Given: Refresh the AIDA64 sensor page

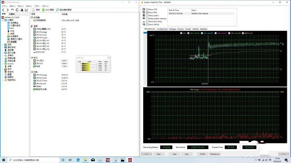Looking at the screenshot, I should pos(17,10).
